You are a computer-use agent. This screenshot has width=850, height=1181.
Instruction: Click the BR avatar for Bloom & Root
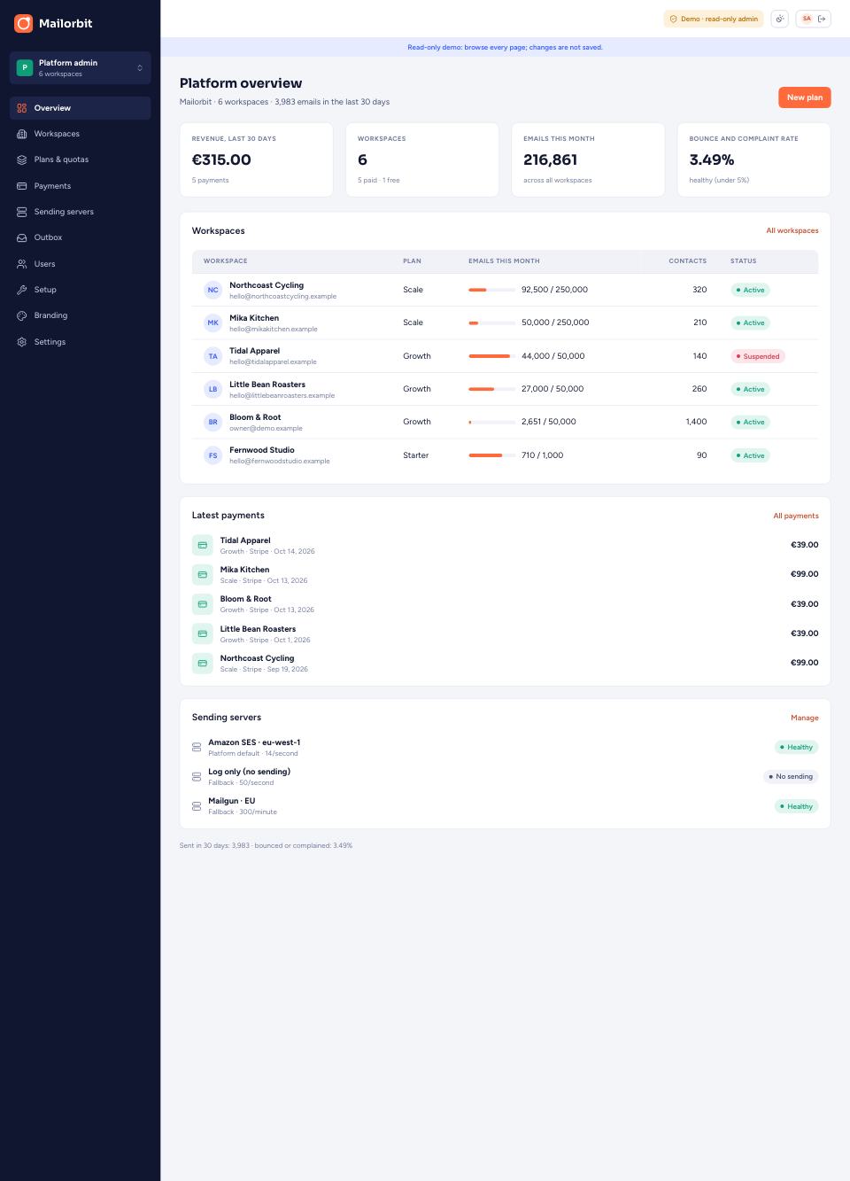(212, 422)
